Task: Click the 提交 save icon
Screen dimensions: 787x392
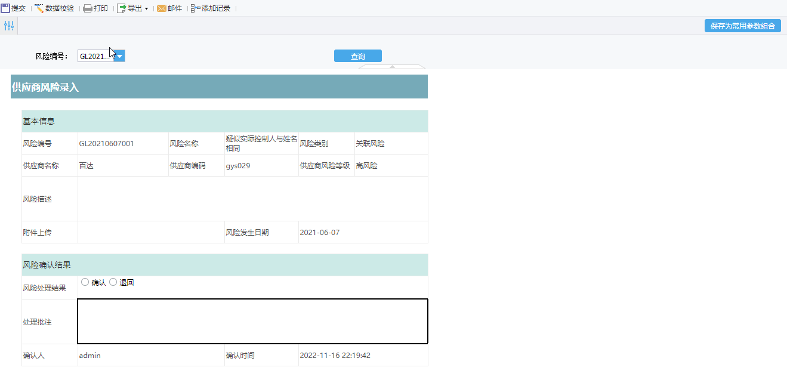Action: pos(5,8)
